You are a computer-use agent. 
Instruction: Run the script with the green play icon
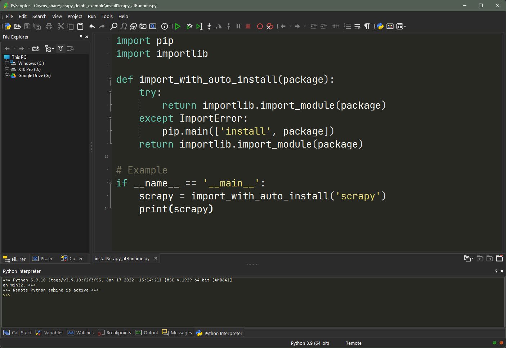click(x=178, y=26)
